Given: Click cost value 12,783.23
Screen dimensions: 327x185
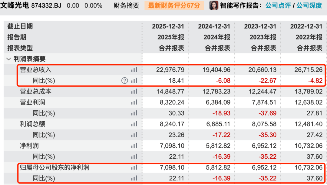Looking at the screenshot, I should (x=216, y=92).
